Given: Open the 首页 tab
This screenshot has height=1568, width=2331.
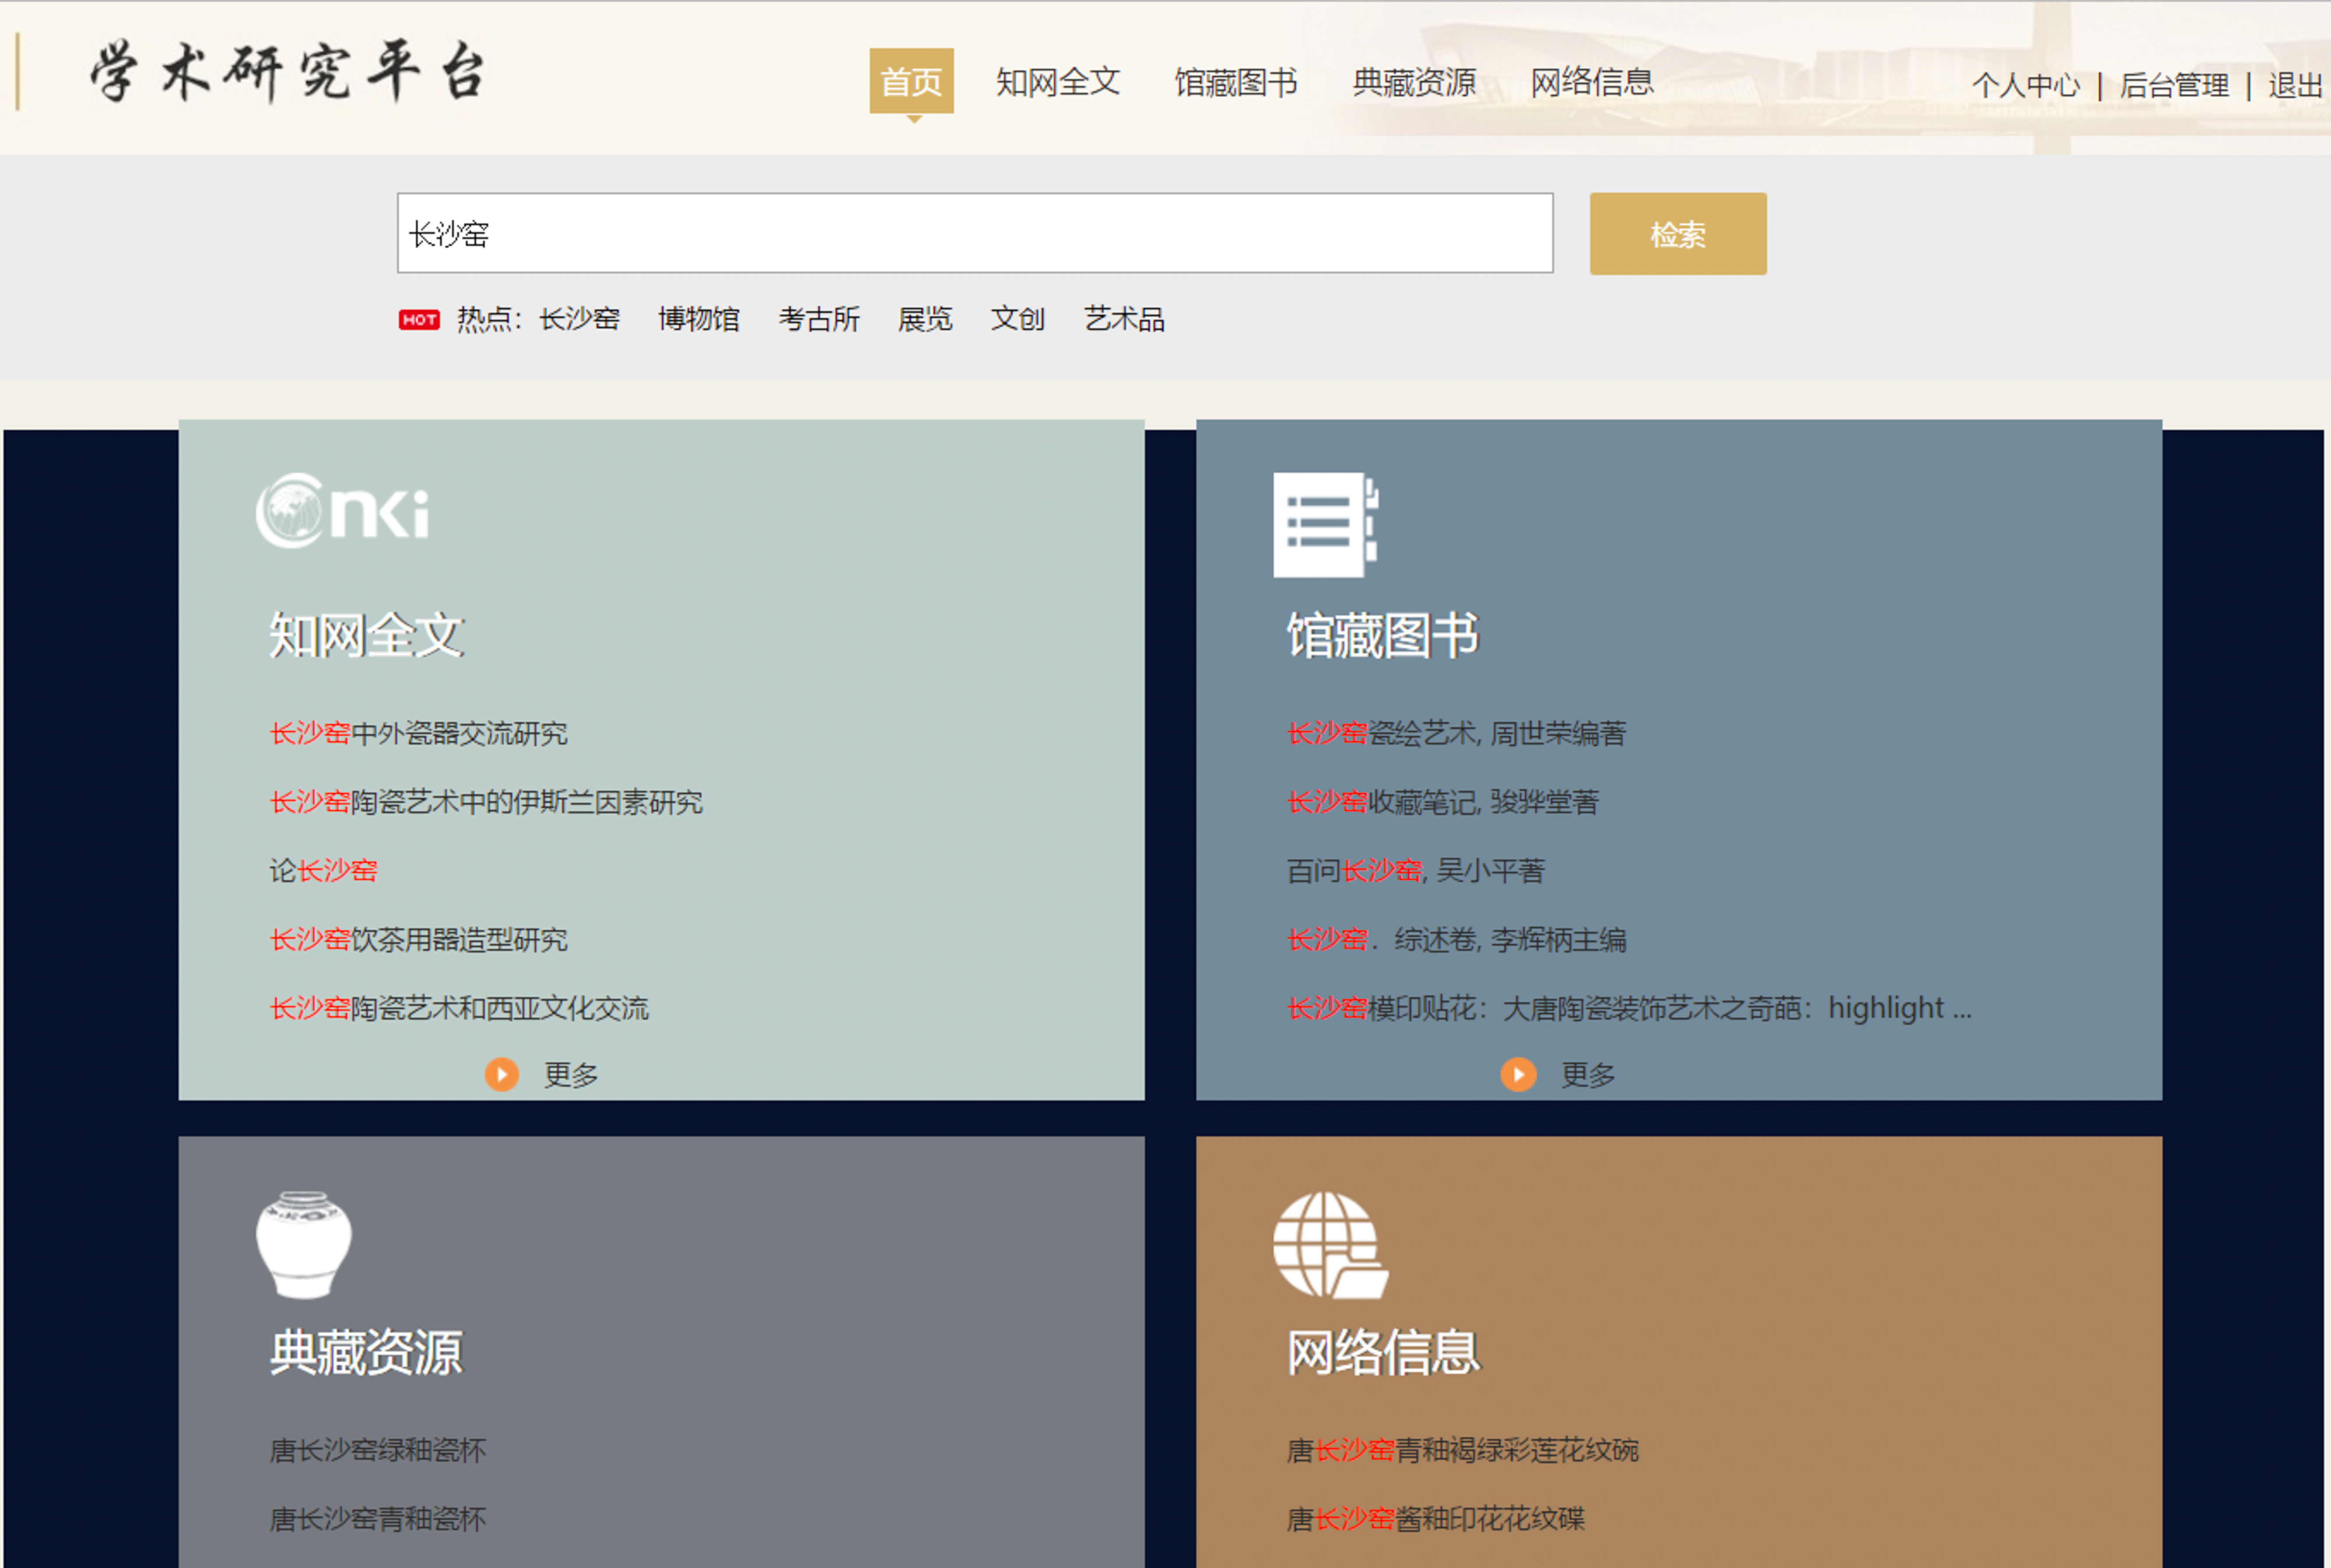Looking at the screenshot, I should coord(911,81).
